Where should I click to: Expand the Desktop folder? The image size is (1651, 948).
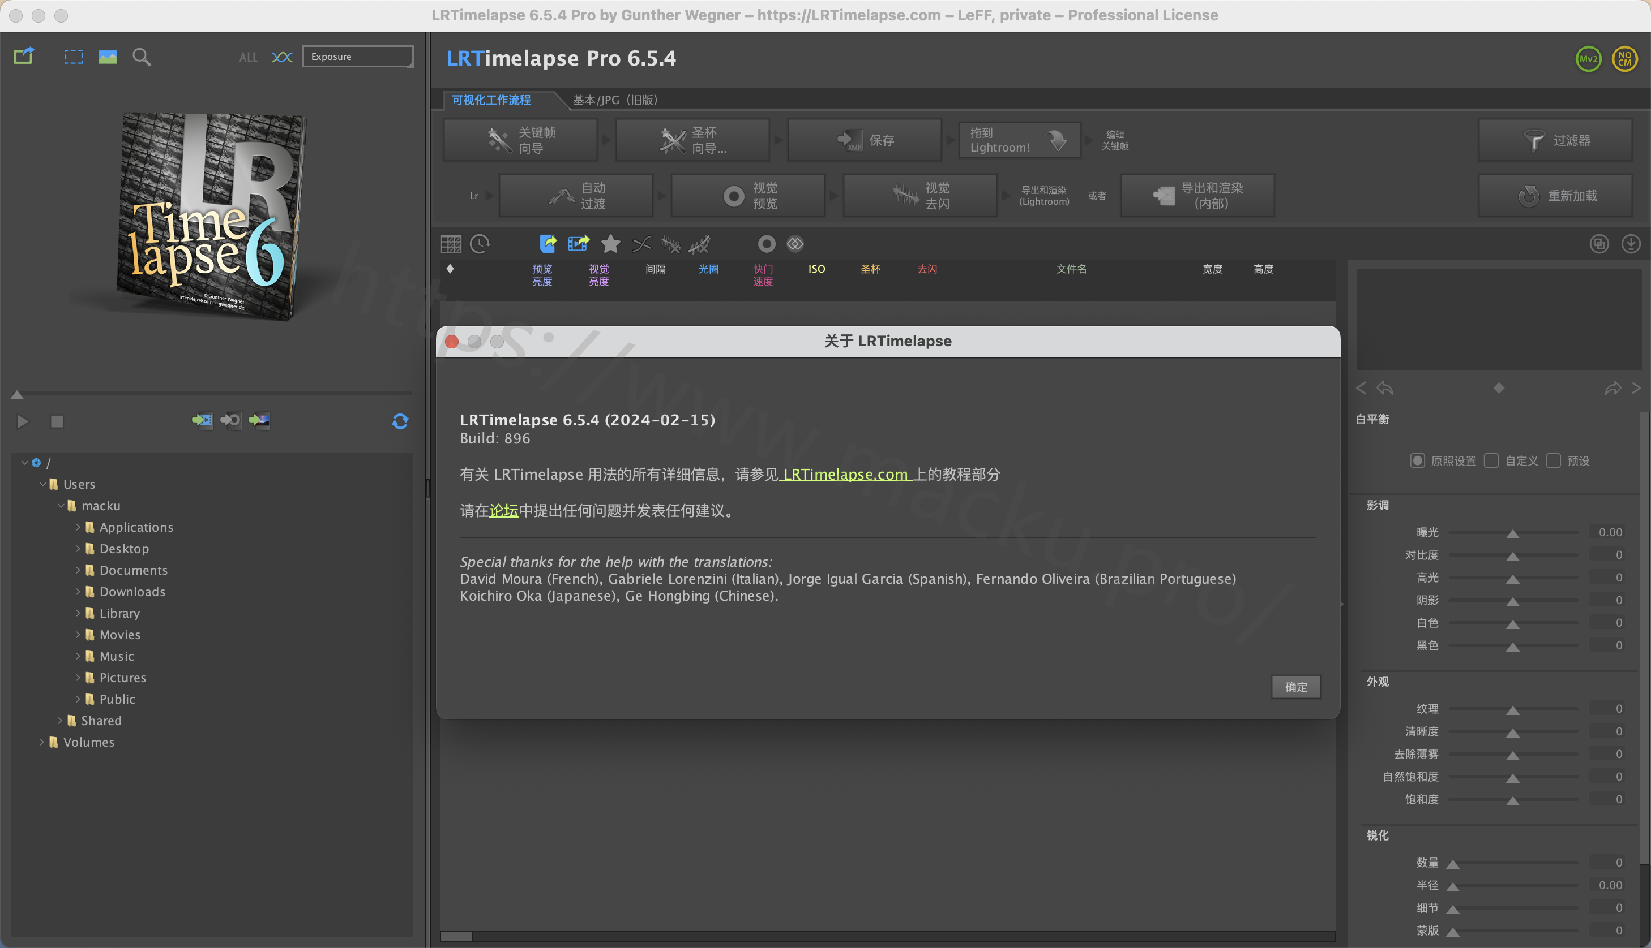78,548
